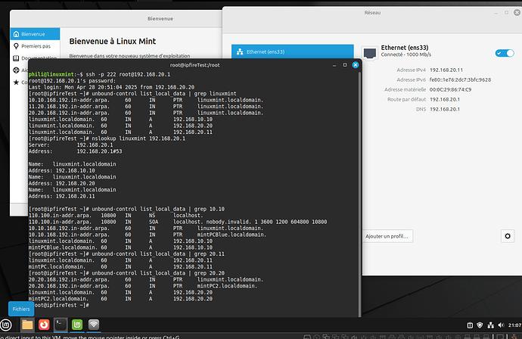Image resolution: width=522 pixels, height=339 pixels.
Task: Click the IPv6 address fe80 value
Action: coord(460,79)
